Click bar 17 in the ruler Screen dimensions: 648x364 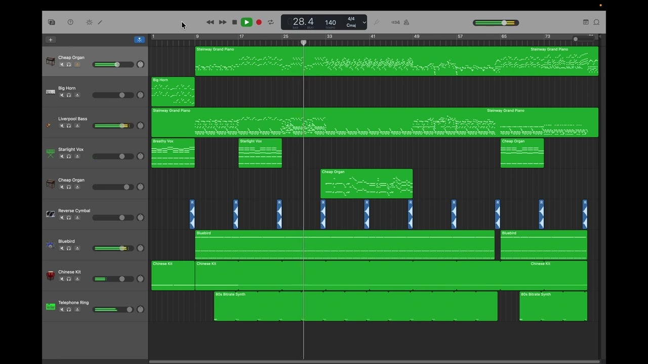(242, 36)
